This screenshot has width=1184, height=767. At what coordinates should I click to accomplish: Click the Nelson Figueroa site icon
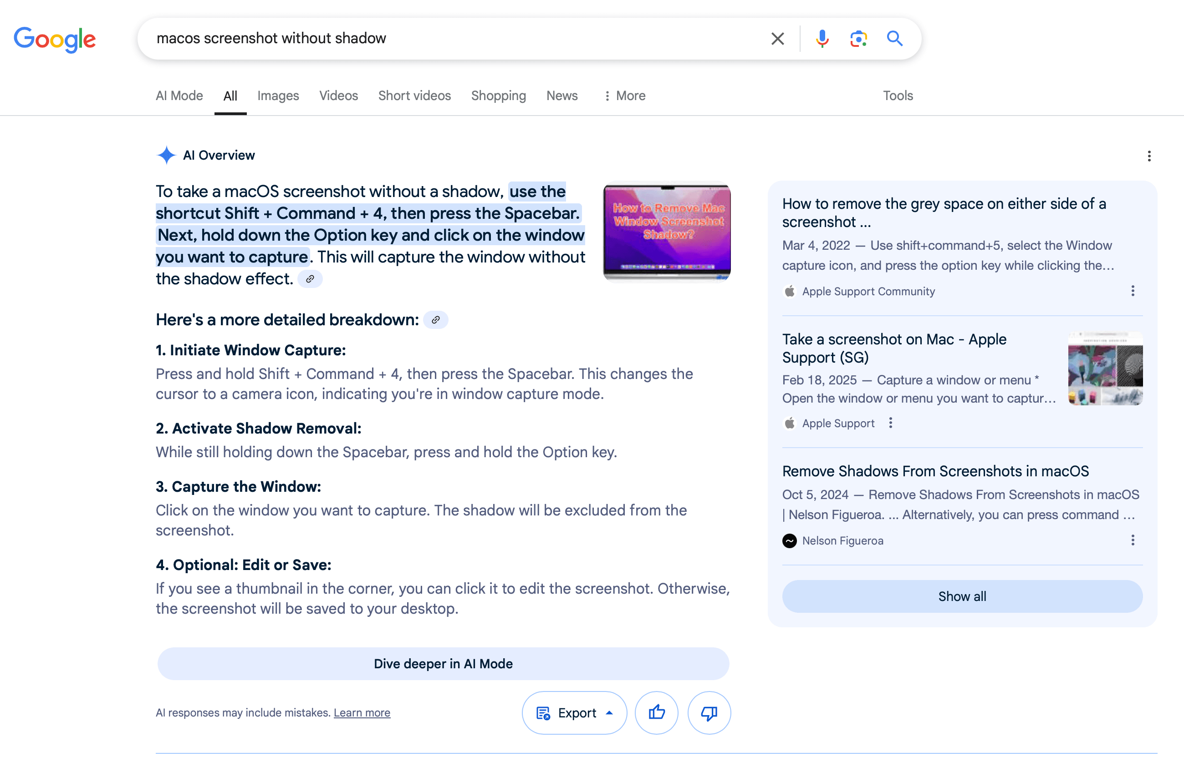[790, 541]
